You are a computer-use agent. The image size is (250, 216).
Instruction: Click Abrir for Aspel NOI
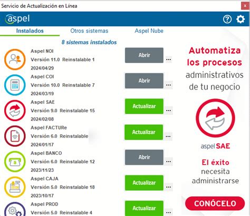click(144, 55)
